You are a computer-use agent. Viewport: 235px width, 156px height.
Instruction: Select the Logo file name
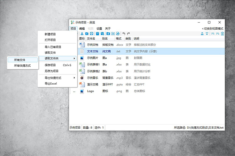coord(90,91)
